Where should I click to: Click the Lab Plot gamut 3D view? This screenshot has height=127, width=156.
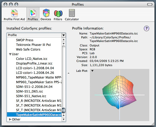(x=119, y=95)
